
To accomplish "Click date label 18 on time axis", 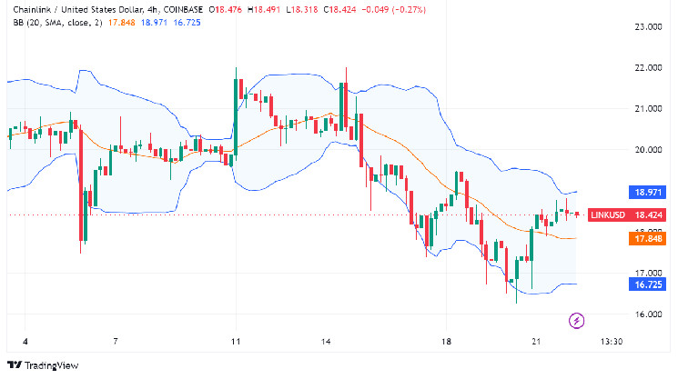I will (446, 342).
